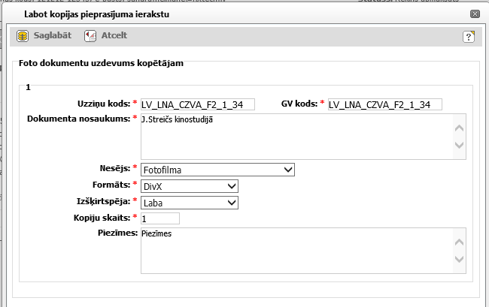Click the Saglabāt save icon

(x=23, y=35)
